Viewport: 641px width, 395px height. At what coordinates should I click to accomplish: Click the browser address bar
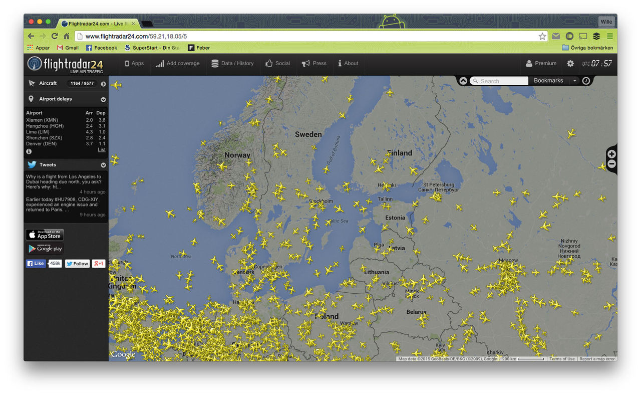point(311,36)
